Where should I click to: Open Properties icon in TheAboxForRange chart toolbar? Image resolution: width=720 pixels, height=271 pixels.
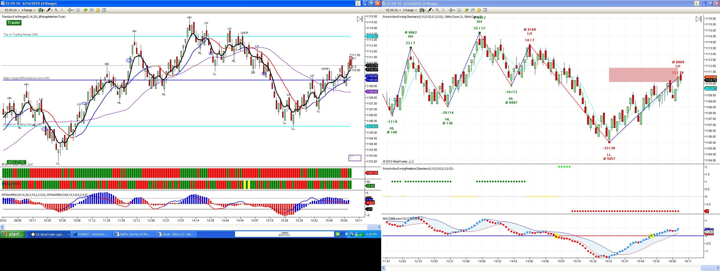click(104, 10)
